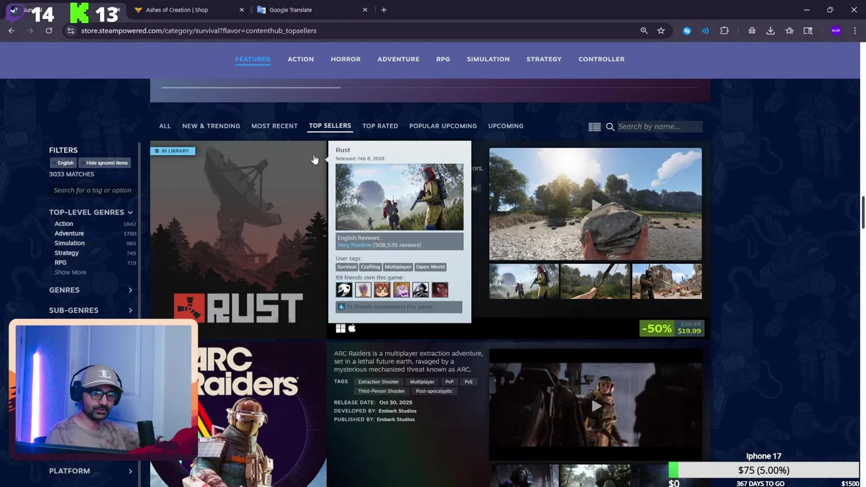Open the ADVENTURE category menu
Image resolution: width=866 pixels, height=487 pixels.
[x=398, y=59]
